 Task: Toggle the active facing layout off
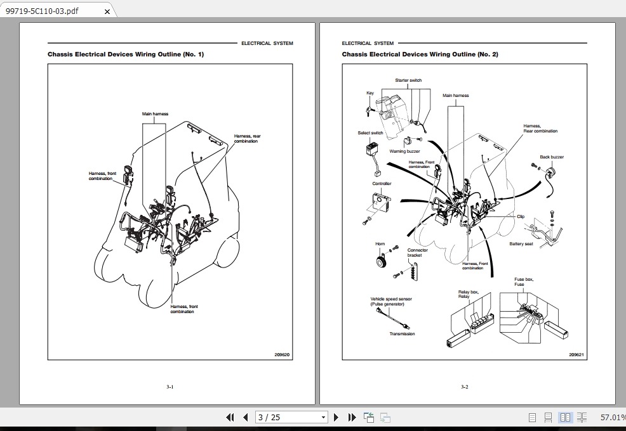(x=565, y=418)
